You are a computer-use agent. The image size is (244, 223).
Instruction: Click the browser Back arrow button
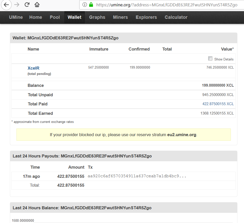click(6, 5)
